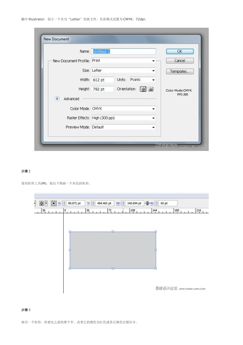
Task: Click the top-left handle of the rectangle
Action: pyautogui.click(x=70, y=232)
